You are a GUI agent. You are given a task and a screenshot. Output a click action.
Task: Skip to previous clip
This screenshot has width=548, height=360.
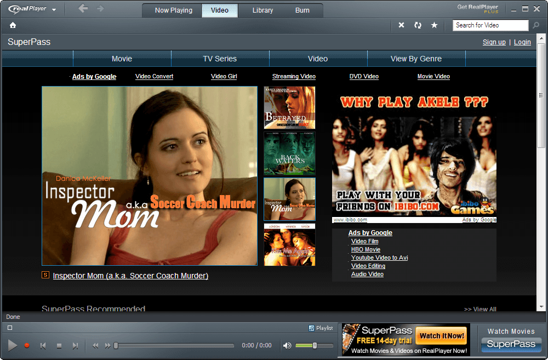pos(43,346)
